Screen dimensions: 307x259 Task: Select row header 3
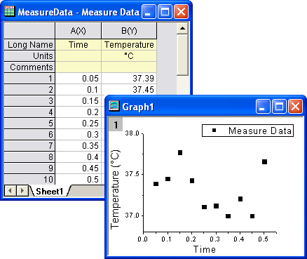pyautogui.click(x=29, y=101)
